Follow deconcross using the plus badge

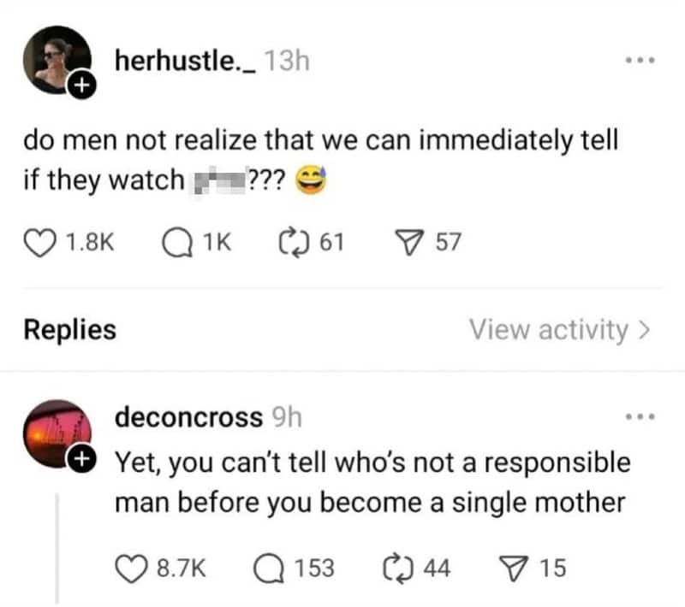click(80, 458)
